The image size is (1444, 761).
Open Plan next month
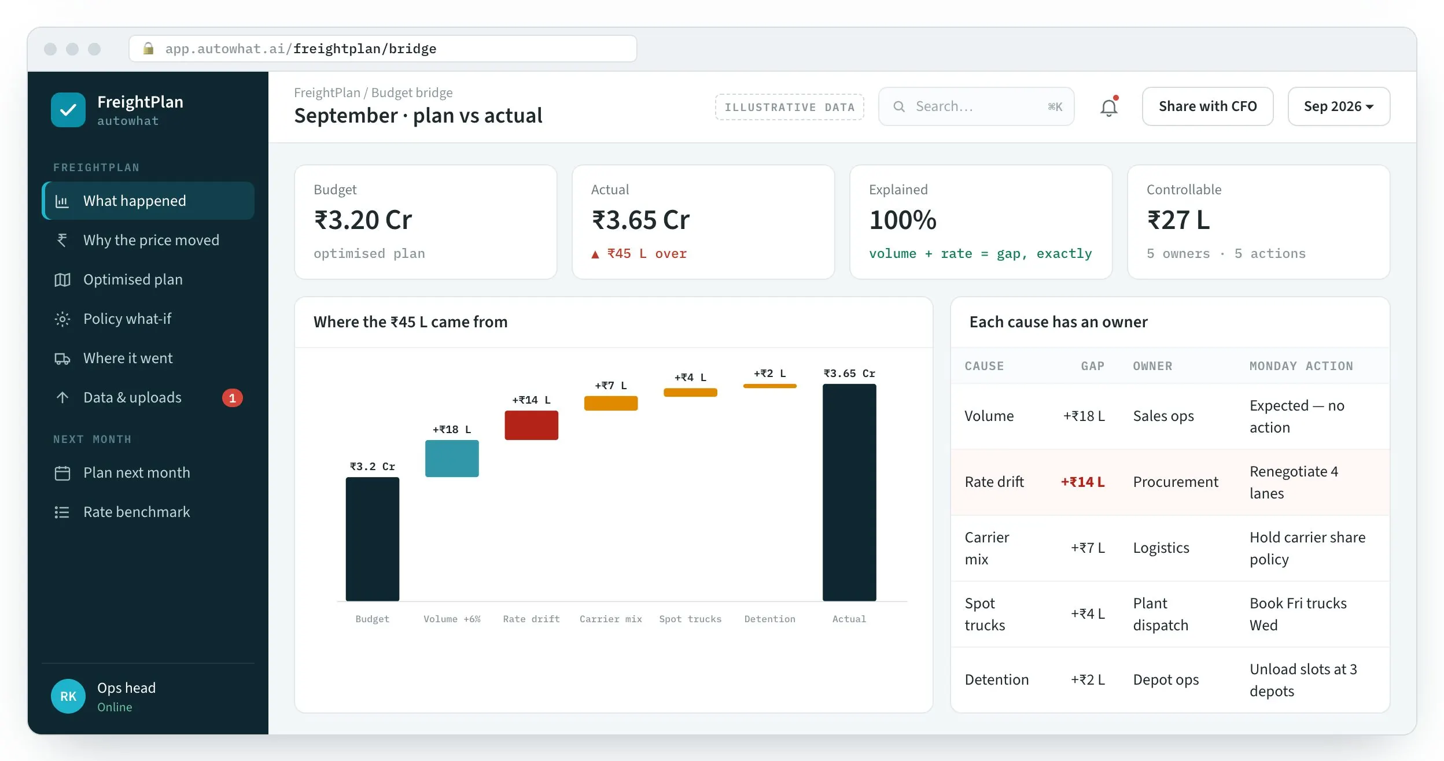tap(148, 472)
